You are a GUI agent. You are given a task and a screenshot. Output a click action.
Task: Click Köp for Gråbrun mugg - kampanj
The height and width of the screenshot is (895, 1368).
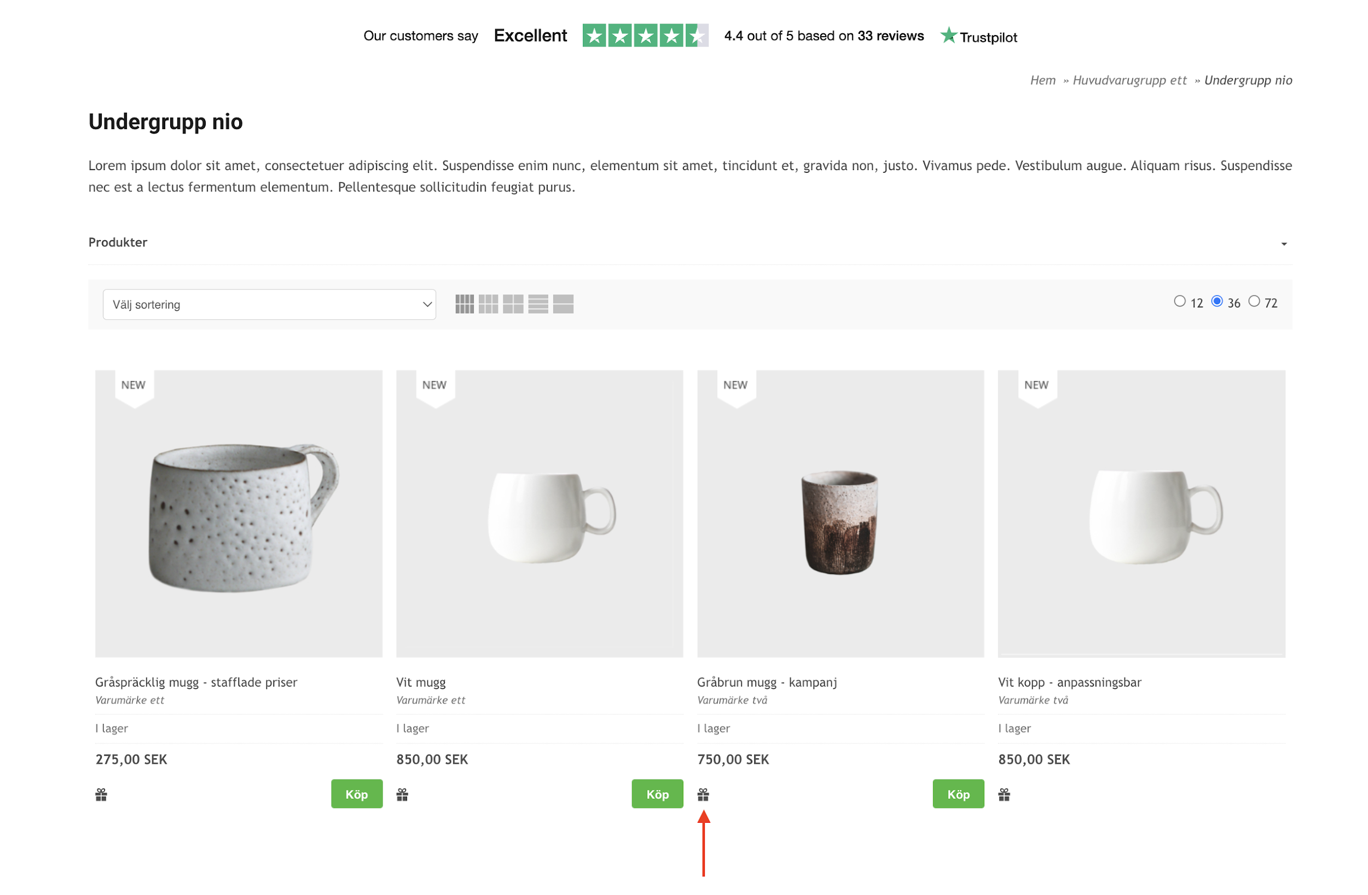(958, 794)
